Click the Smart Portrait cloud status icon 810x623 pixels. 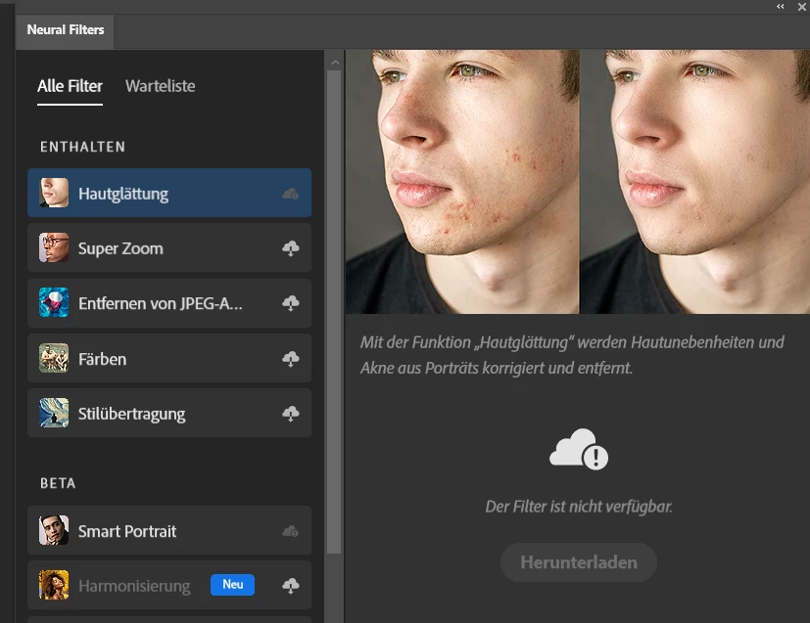pyautogui.click(x=290, y=531)
